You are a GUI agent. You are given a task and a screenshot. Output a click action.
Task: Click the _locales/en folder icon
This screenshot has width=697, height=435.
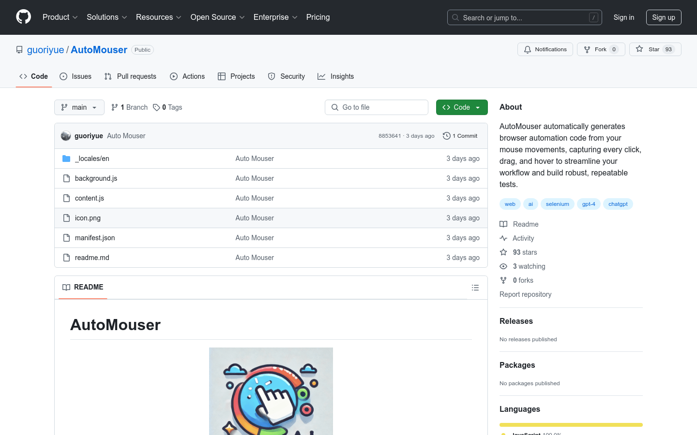pos(66,159)
